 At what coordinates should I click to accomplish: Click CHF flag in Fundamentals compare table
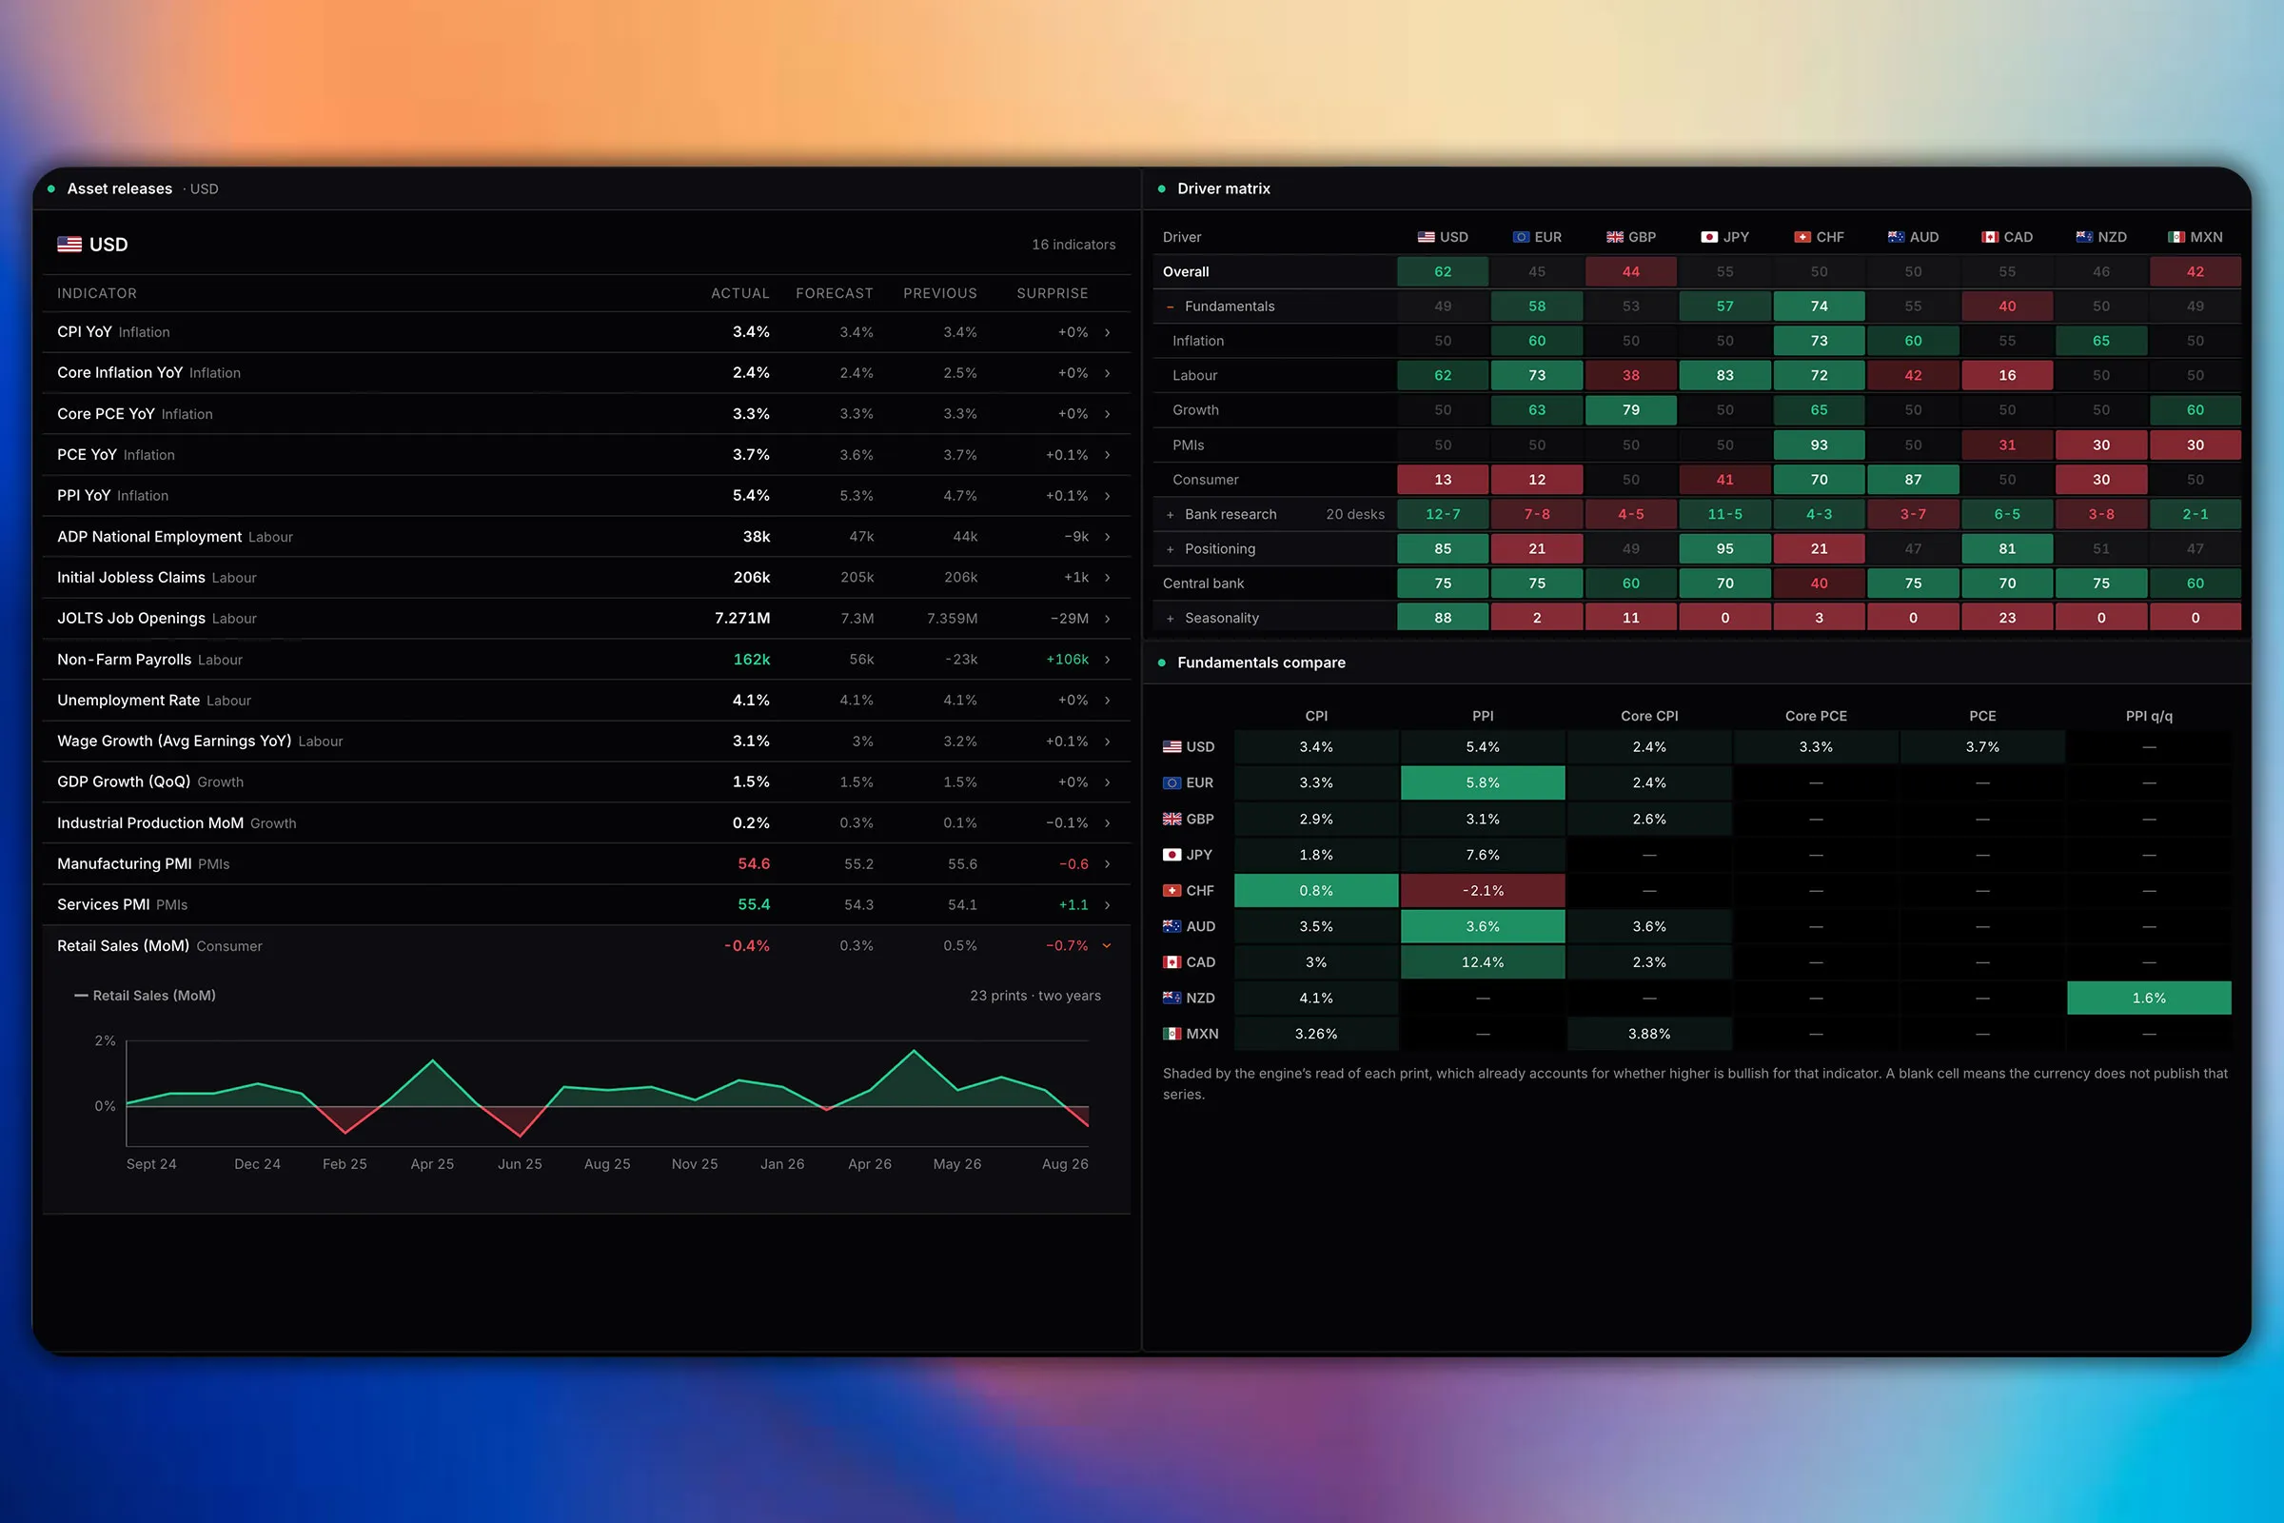coord(1172,891)
